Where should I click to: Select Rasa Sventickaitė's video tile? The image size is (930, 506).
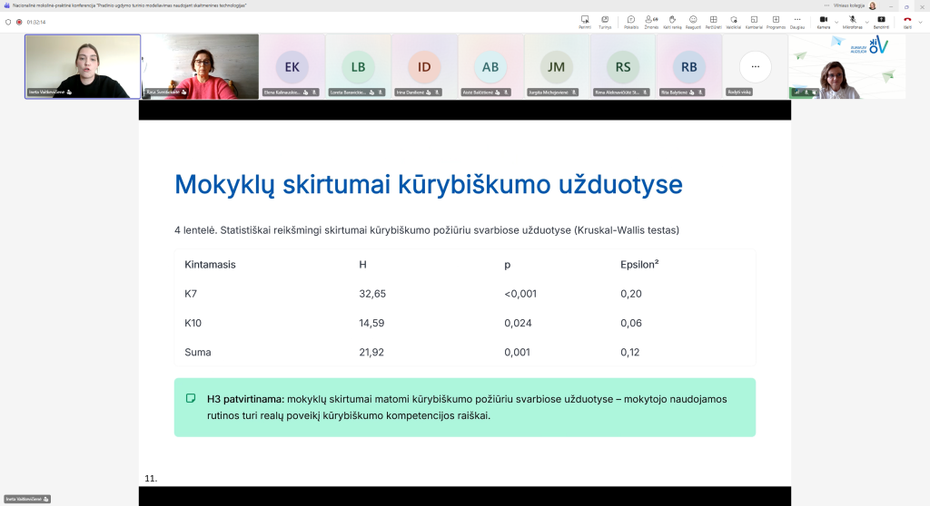[201, 66]
